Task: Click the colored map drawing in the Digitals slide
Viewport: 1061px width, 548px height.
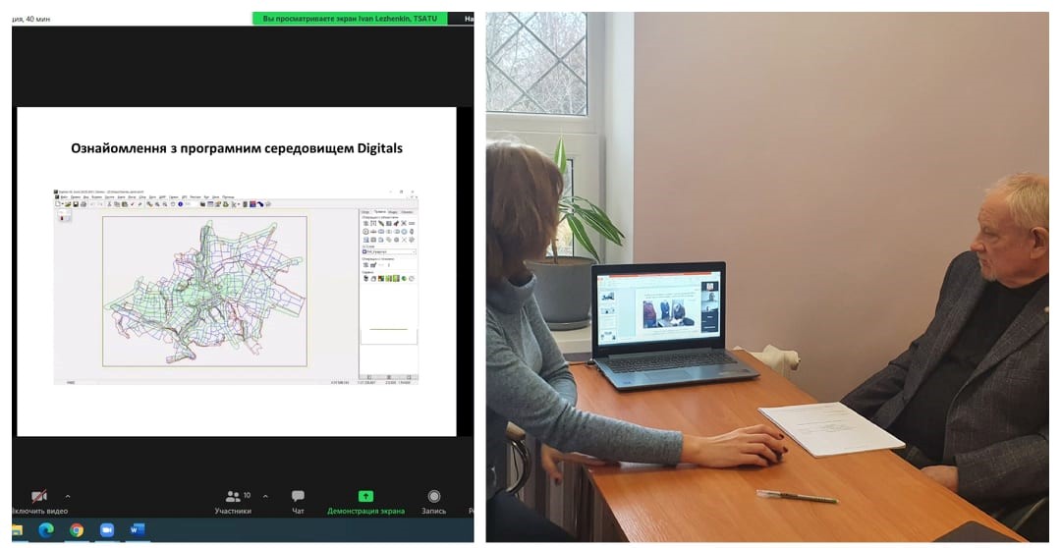Action: click(204, 292)
